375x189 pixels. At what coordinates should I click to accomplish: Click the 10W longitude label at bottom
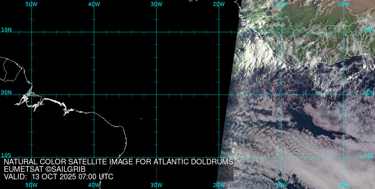coord(281,185)
